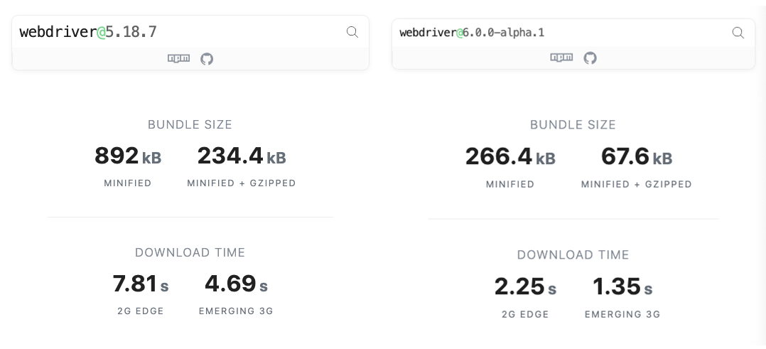Open npm page for webdriver 5.18.7
This screenshot has width=766, height=349.
[178, 58]
